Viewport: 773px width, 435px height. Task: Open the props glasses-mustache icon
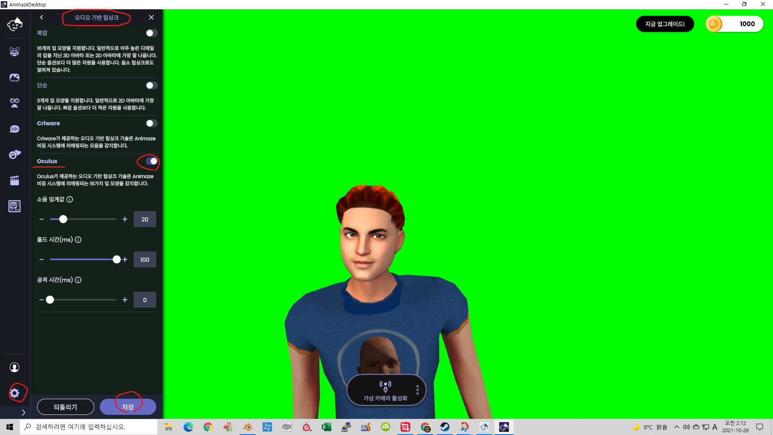pos(14,103)
